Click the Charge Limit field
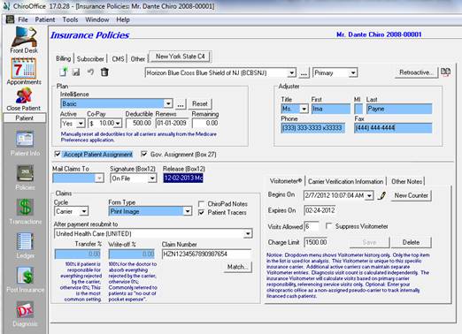Image resolution: width=462 pixels, height=334 pixels. click(x=316, y=242)
